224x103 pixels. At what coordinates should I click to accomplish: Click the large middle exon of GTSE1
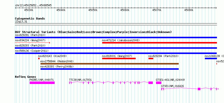(199, 89)
